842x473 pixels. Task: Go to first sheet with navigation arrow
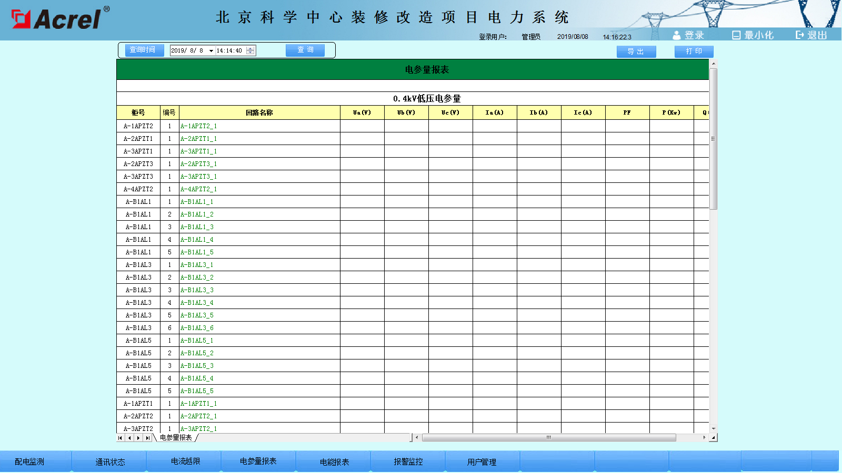(120, 438)
